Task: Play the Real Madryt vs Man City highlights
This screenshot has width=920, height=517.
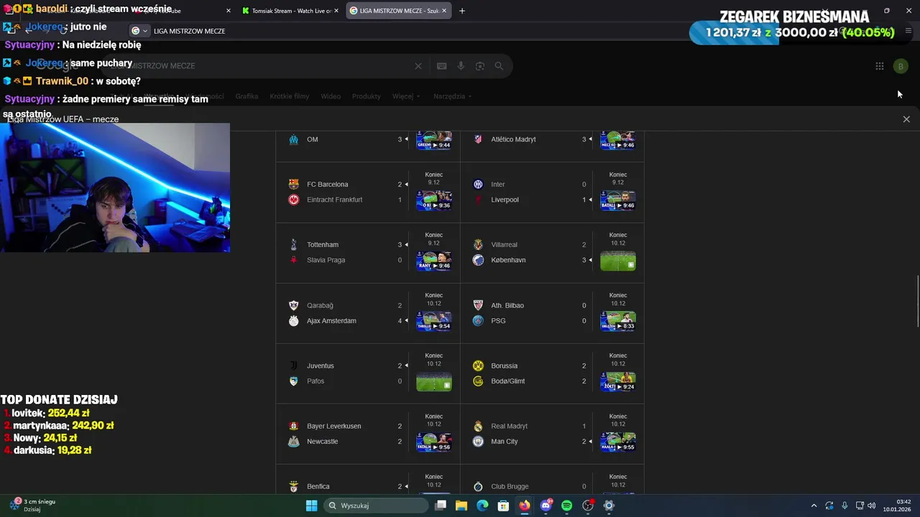Action: tap(618, 442)
